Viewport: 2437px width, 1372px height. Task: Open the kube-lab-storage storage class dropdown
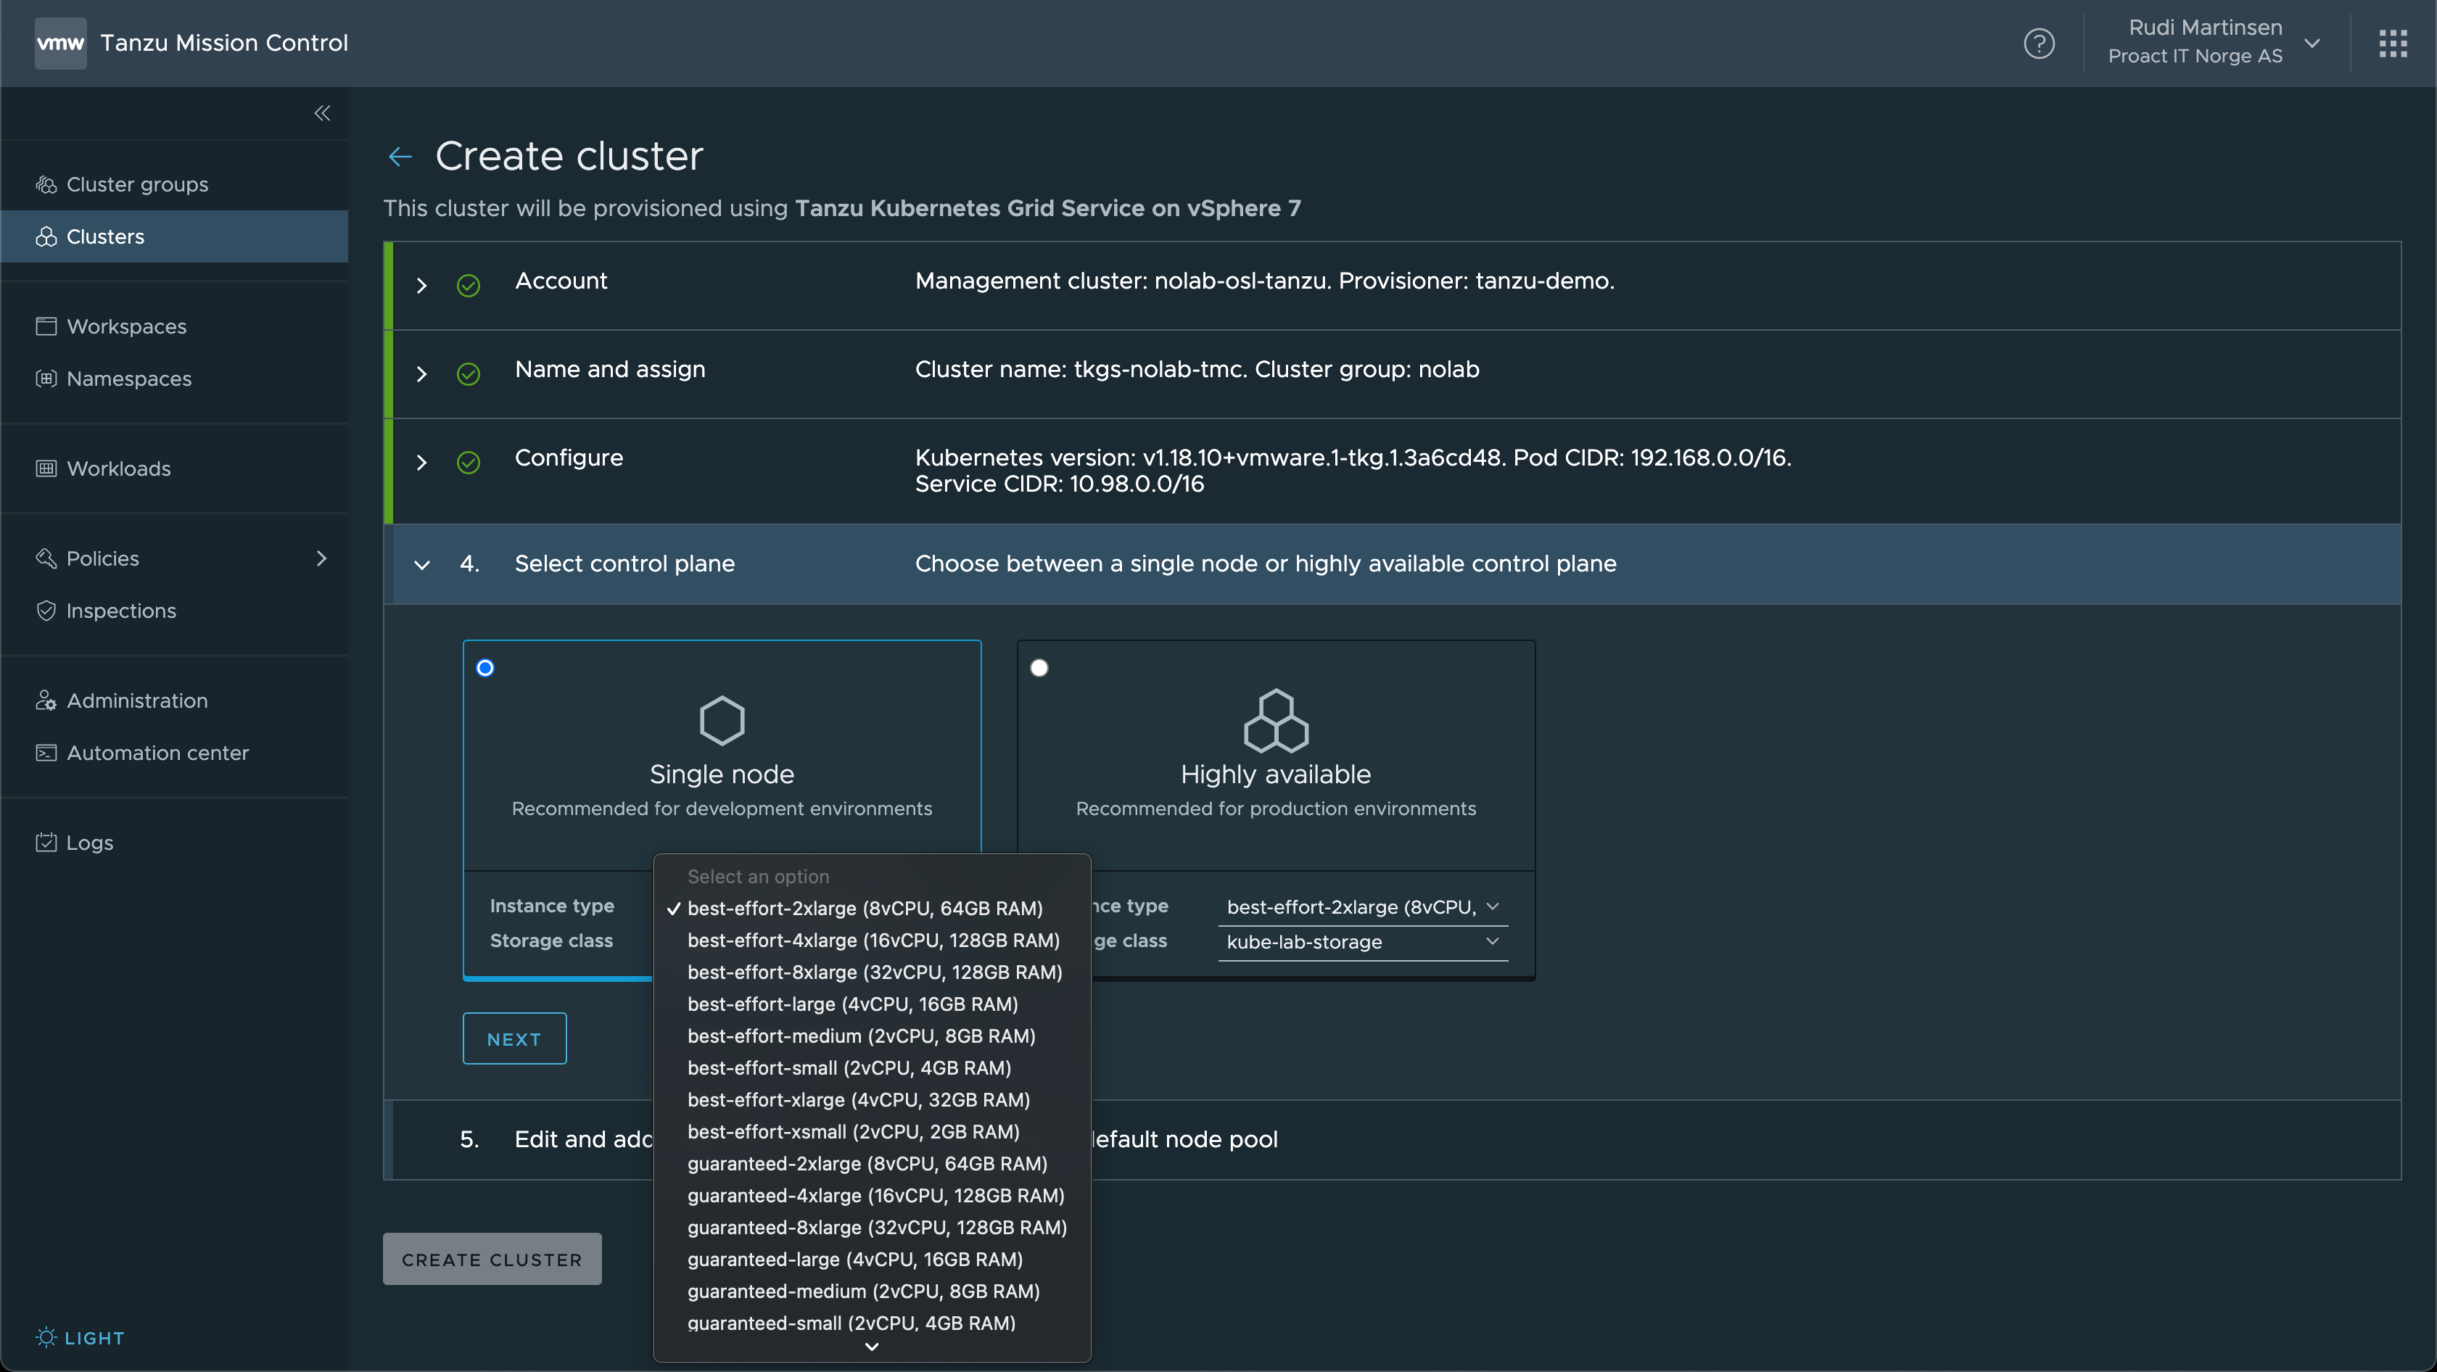tap(1362, 942)
